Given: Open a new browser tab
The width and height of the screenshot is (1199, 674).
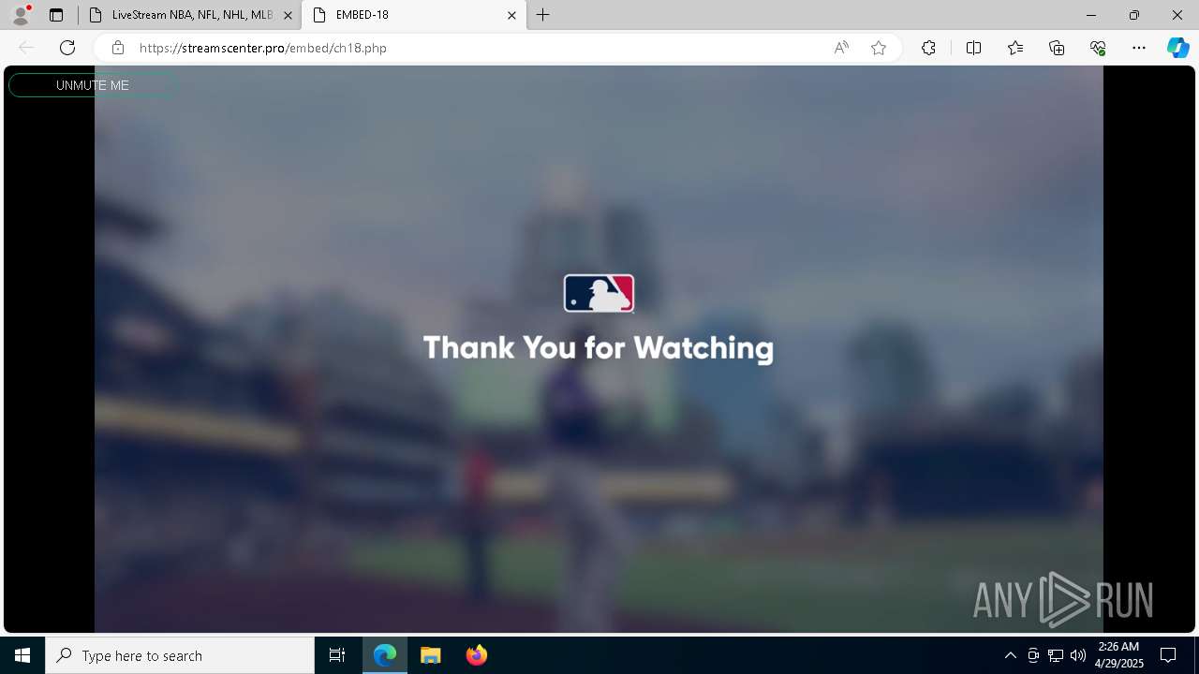Looking at the screenshot, I should (543, 15).
